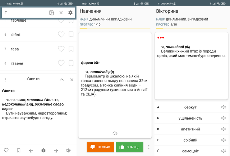Bookmark the word ґава
The image size is (230, 156).
tap(71, 49)
